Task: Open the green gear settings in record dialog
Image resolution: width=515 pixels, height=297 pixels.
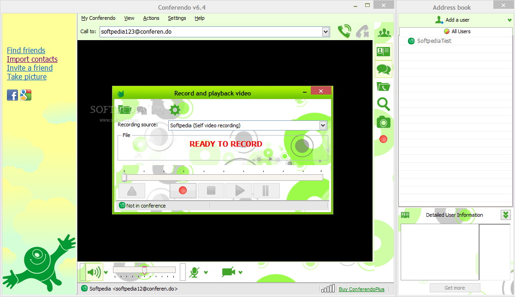Action: (x=175, y=109)
